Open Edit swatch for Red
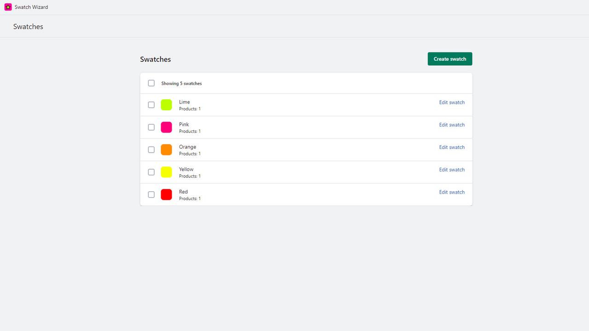 (x=452, y=192)
